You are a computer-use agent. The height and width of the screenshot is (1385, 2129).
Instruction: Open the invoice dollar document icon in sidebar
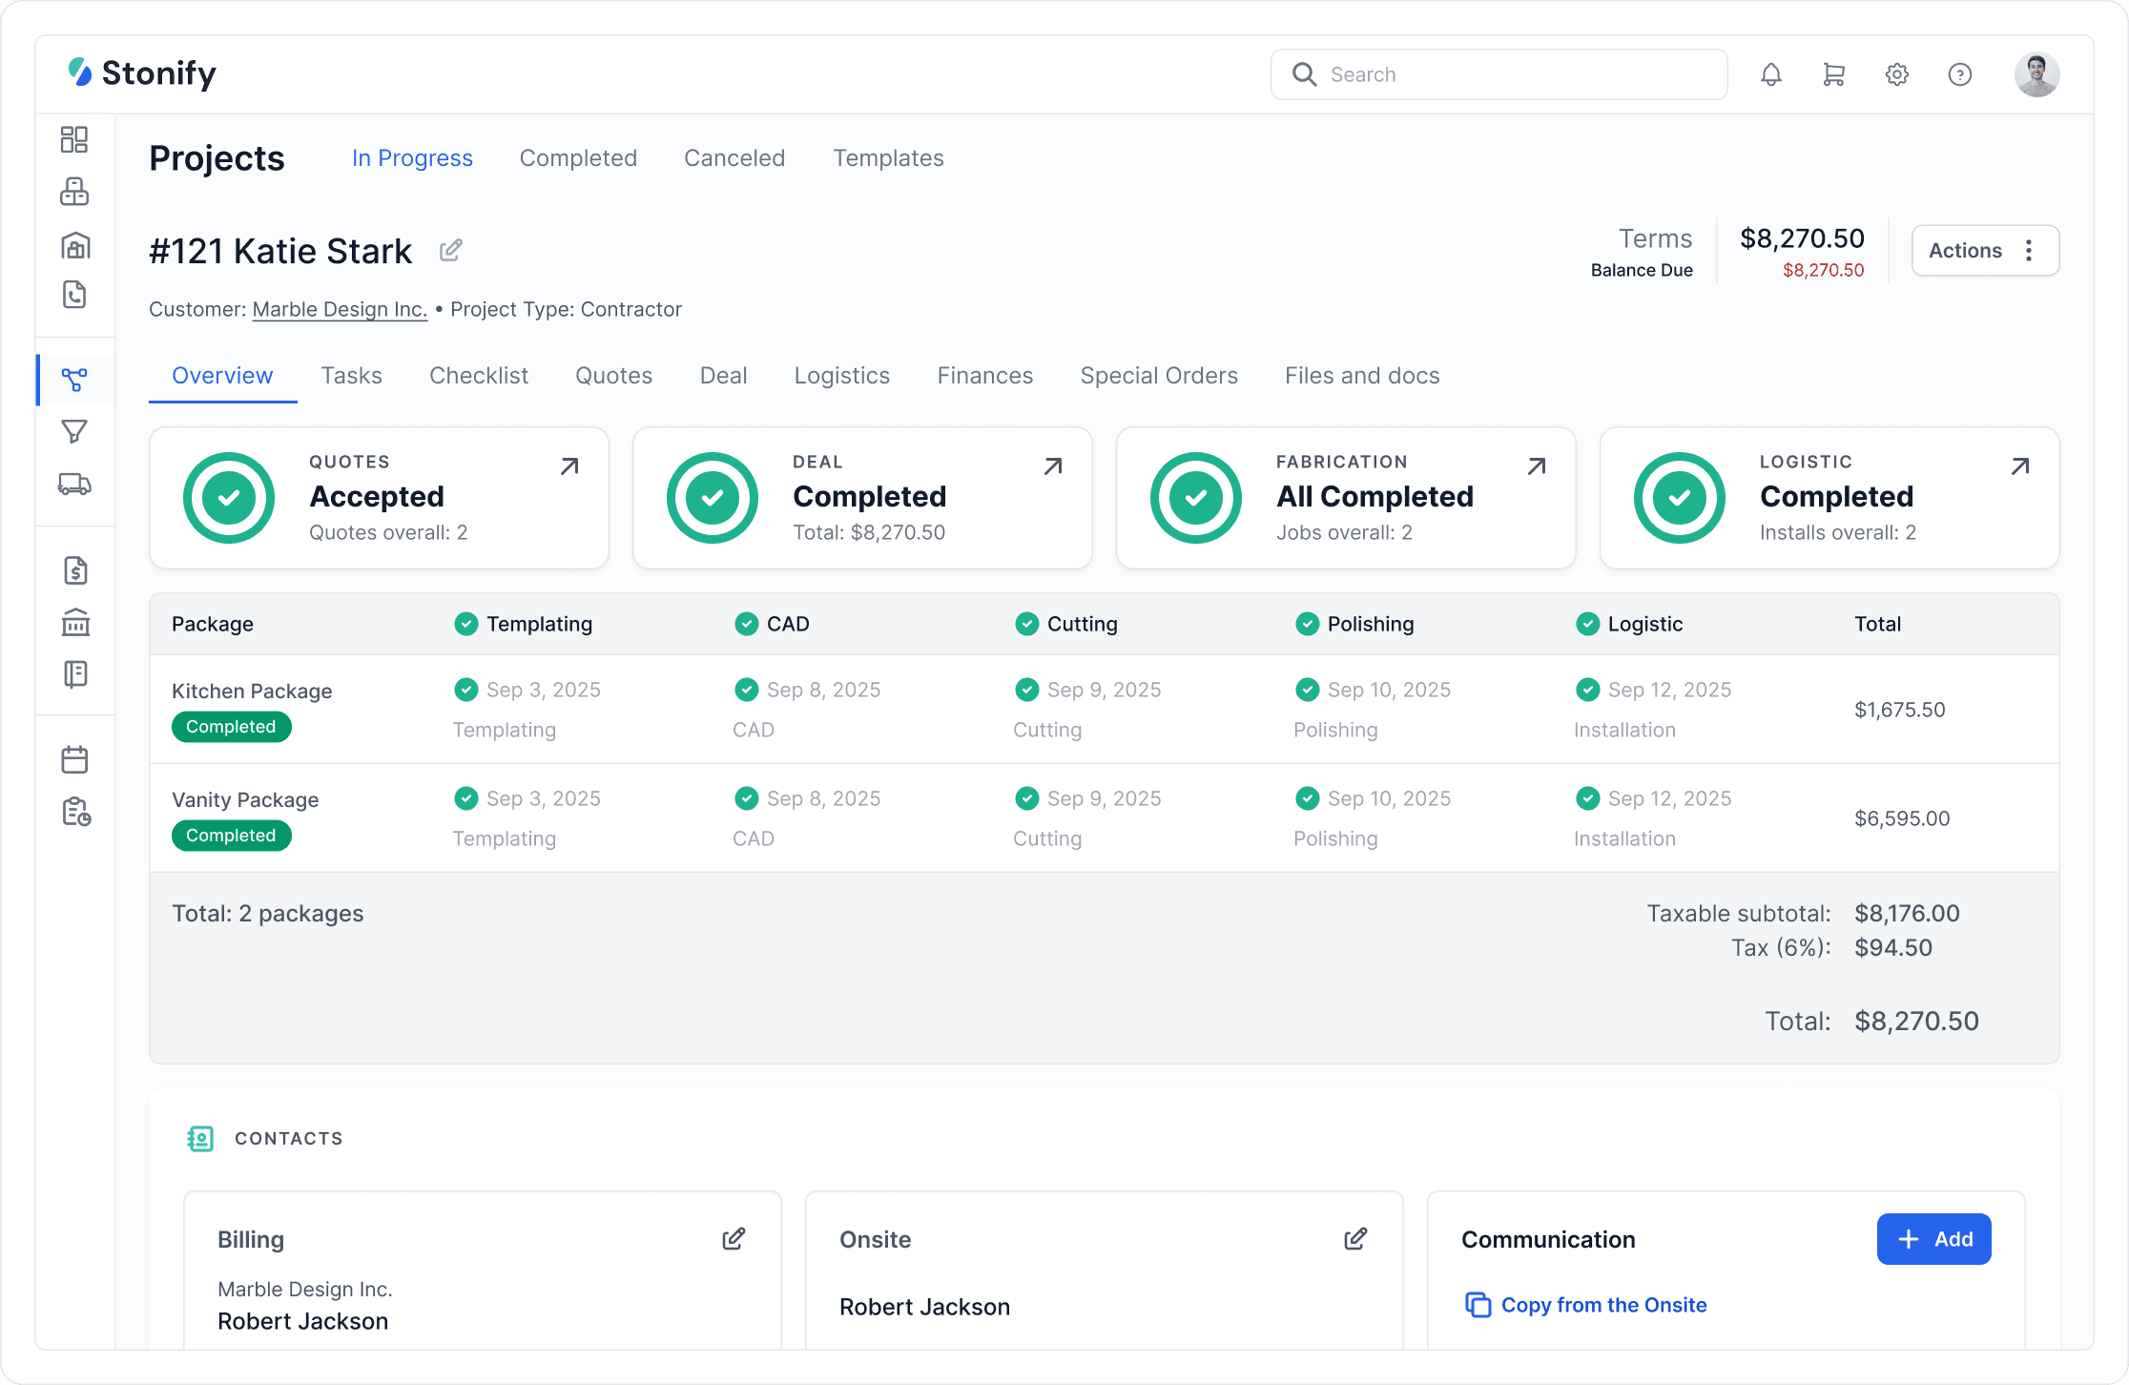pyautogui.click(x=74, y=570)
